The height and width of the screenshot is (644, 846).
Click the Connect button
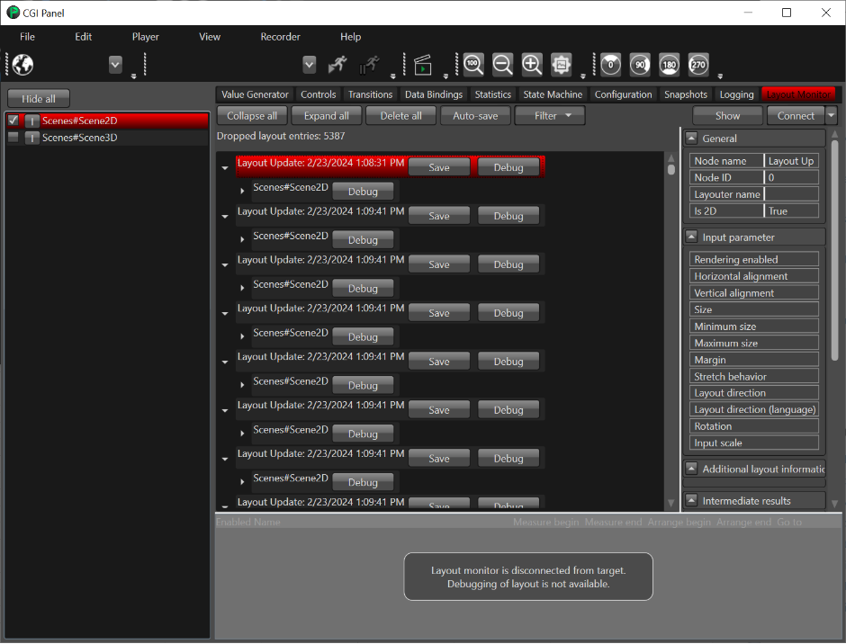tap(796, 115)
